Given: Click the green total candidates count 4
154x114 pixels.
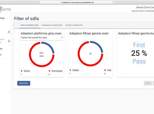Looking at the screenshot, I should [62, 37].
